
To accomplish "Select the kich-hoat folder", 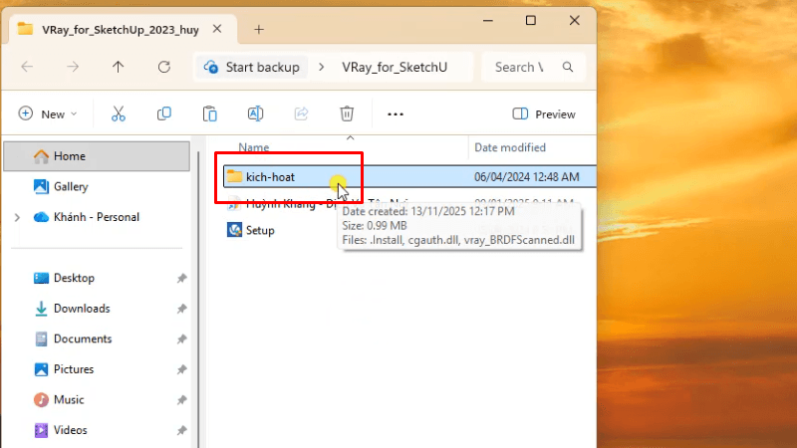I will [x=270, y=177].
